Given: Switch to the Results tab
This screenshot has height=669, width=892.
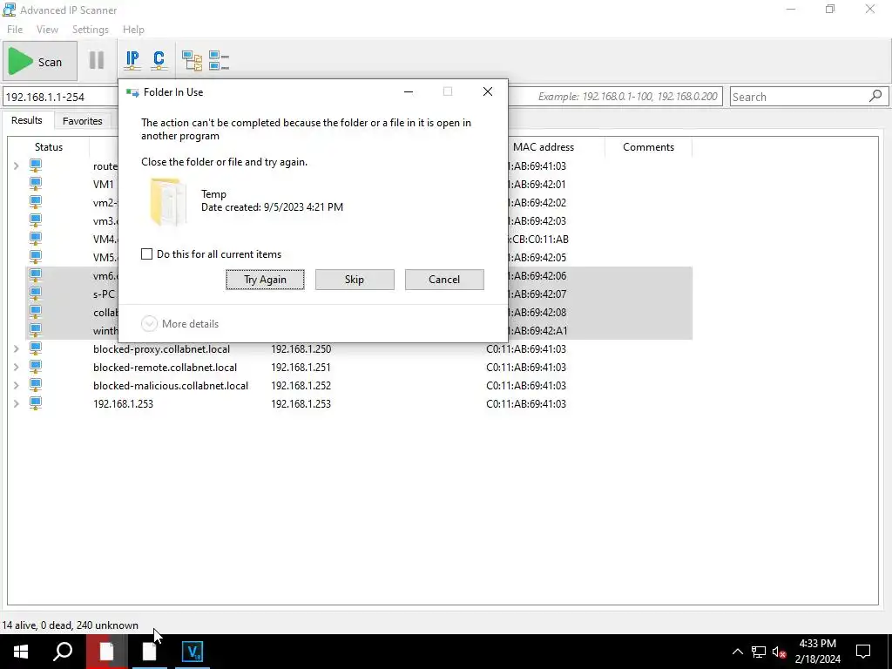Looking at the screenshot, I should pos(27,120).
